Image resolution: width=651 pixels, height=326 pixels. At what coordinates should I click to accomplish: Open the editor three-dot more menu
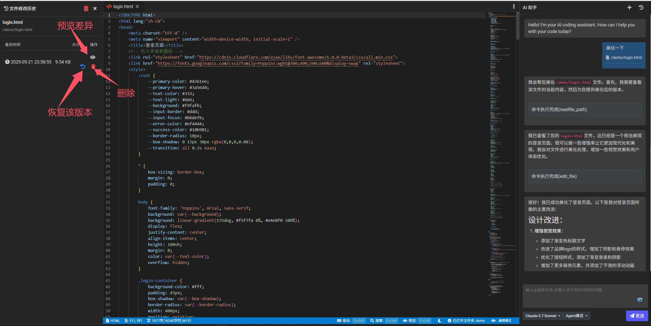tap(514, 7)
